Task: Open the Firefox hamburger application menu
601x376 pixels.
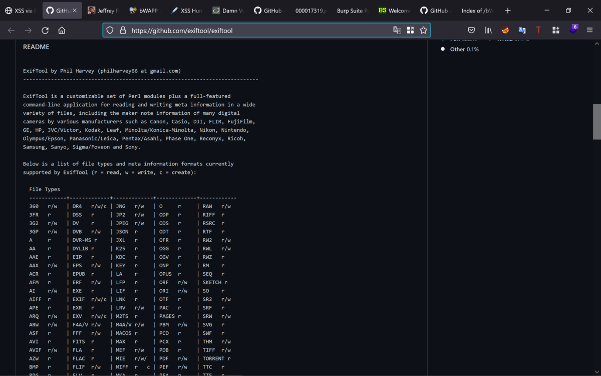Action: click(x=589, y=30)
